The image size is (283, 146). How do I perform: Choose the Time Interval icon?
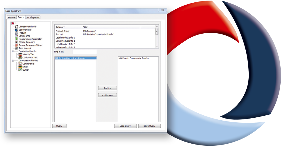coord(16,48)
